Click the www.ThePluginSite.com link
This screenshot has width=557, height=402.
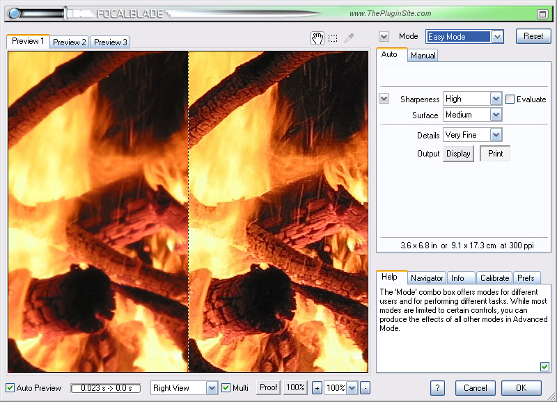click(x=390, y=13)
